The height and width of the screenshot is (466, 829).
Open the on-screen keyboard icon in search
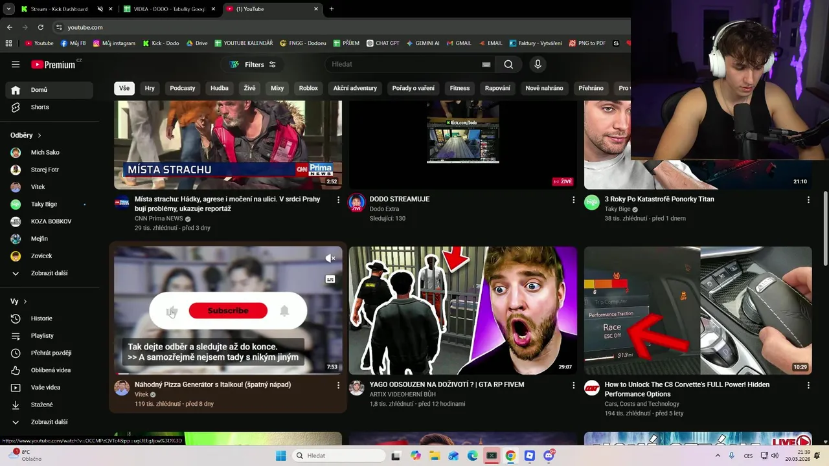(x=486, y=64)
